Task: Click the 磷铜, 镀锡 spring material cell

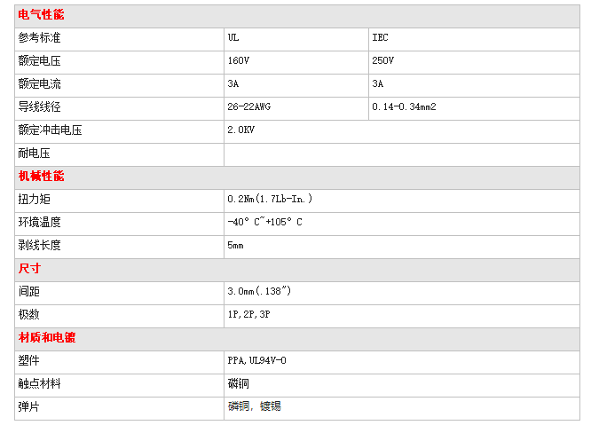Action: point(402,408)
